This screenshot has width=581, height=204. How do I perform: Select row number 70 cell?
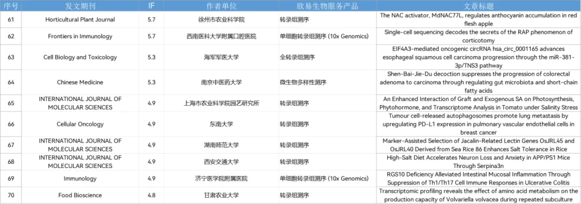tap(11, 195)
